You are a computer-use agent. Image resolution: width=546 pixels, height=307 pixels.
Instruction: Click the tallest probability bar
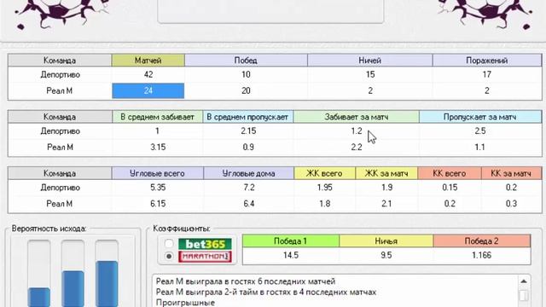pyautogui.click(x=107, y=284)
